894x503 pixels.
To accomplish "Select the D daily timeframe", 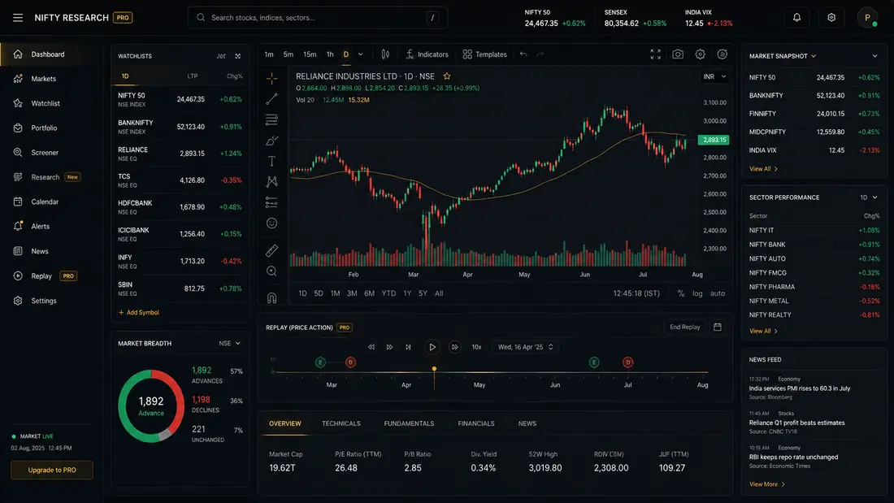I will 345,54.
